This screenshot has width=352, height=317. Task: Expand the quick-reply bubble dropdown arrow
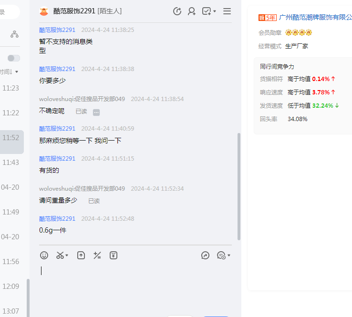229,256
